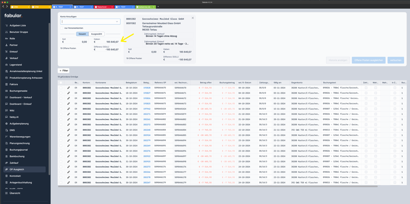This screenshot has height=204, width=410.
Task: Click the Lagerstand icon in sidebar
Action: coord(6,65)
